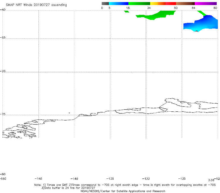Click the yellow-orange segment after 34 on color bar
The image size is (220, 193).
point(158,4)
